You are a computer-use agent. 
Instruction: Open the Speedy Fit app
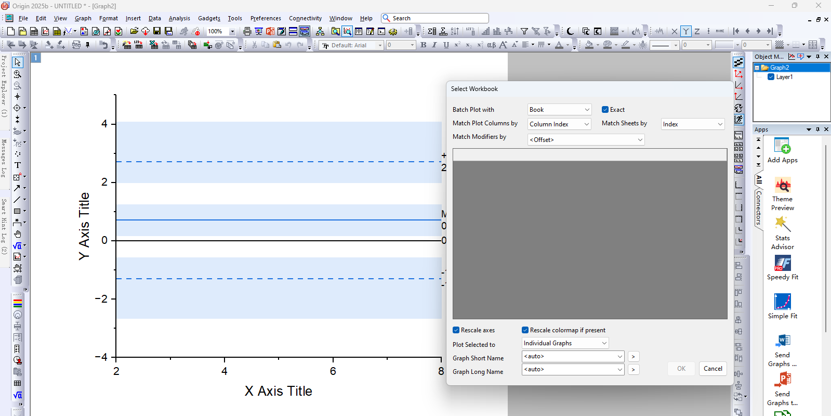coord(782,268)
